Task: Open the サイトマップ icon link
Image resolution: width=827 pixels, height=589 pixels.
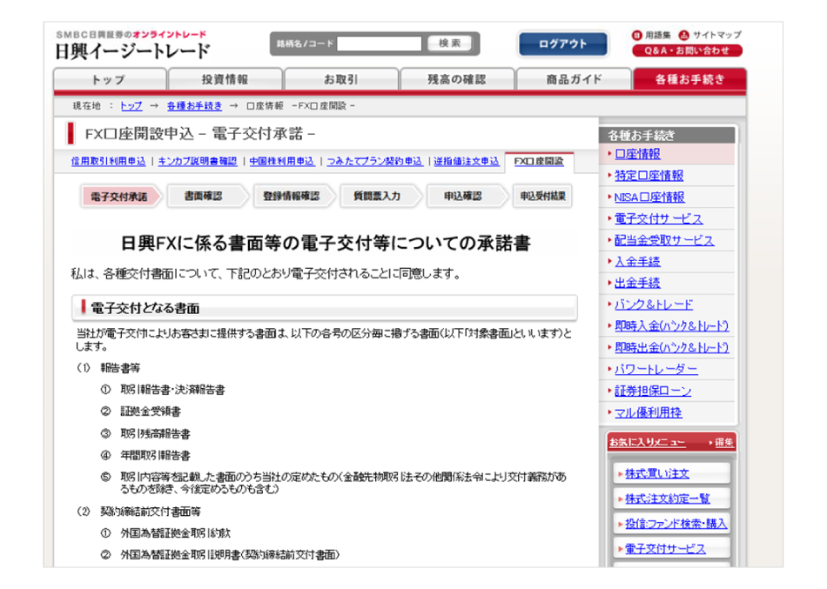Action: [x=683, y=35]
